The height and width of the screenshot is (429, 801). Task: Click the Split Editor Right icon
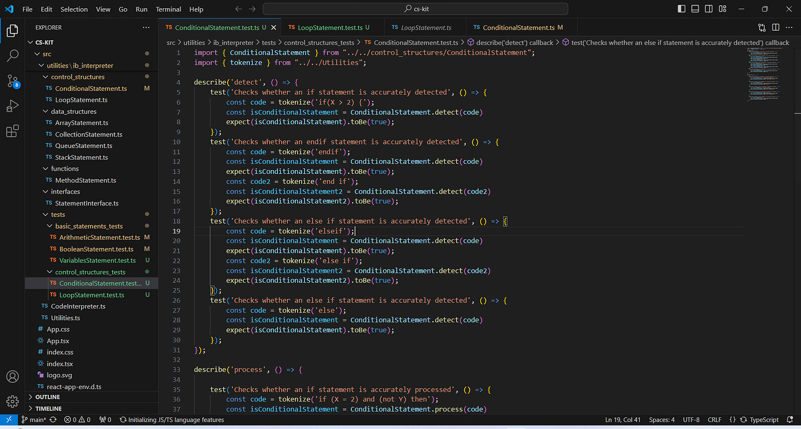click(x=775, y=28)
